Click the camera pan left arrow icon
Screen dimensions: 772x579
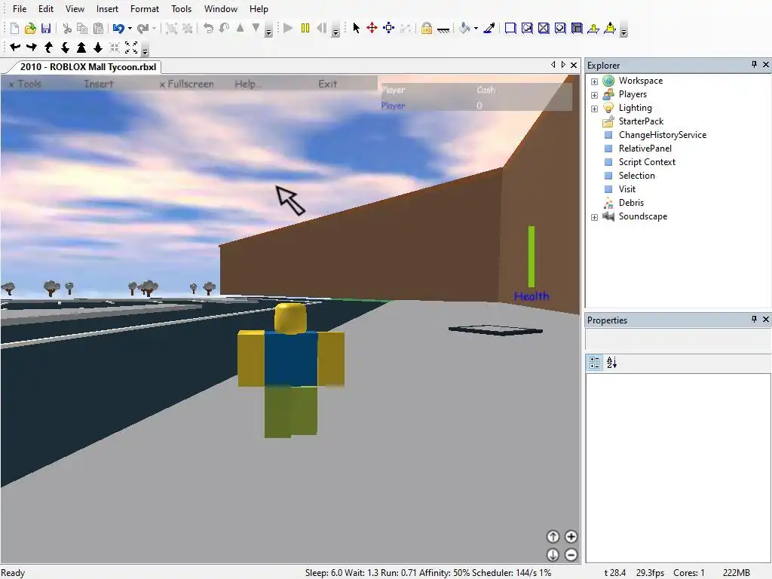pyautogui.click(x=15, y=47)
